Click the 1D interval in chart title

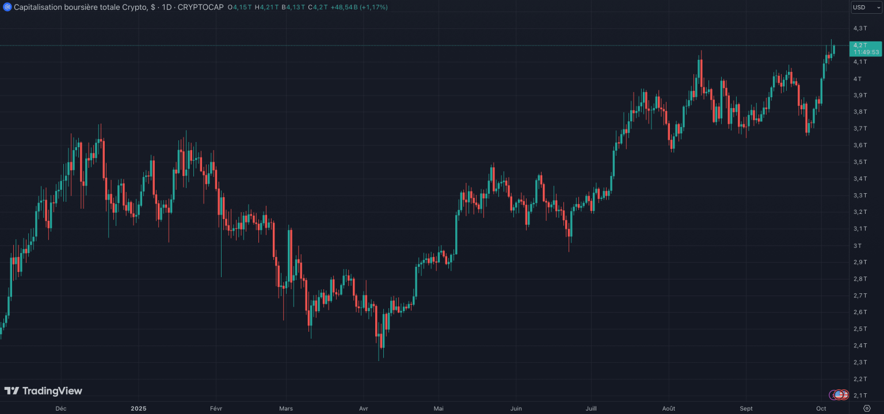167,7
